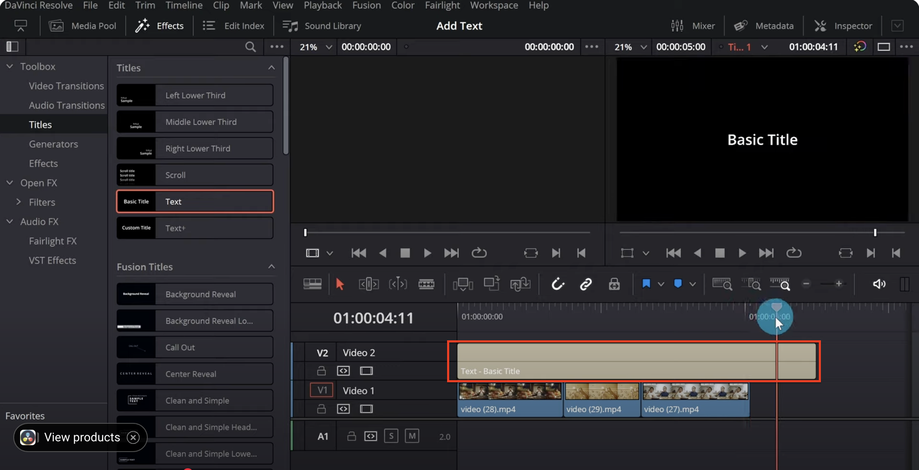Open the Workspace menu
Viewport: 919px width, 470px height.
[x=494, y=5]
